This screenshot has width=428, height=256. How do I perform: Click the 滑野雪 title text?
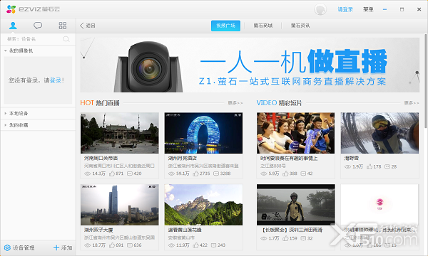point(352,158)
